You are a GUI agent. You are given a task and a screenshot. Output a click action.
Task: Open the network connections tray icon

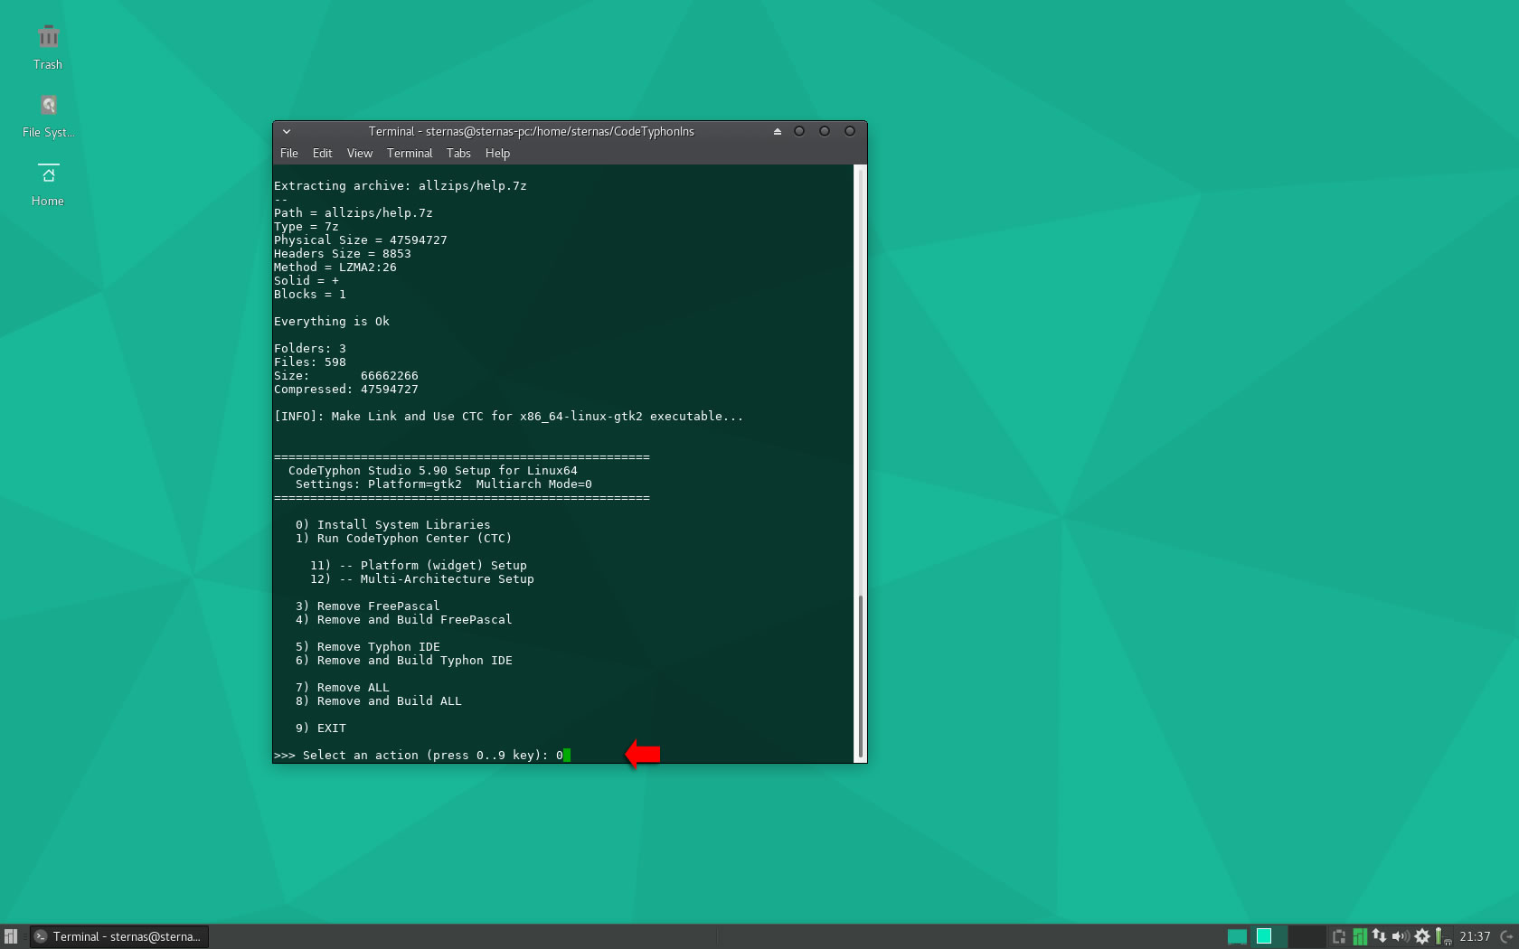coord(1379,936)
